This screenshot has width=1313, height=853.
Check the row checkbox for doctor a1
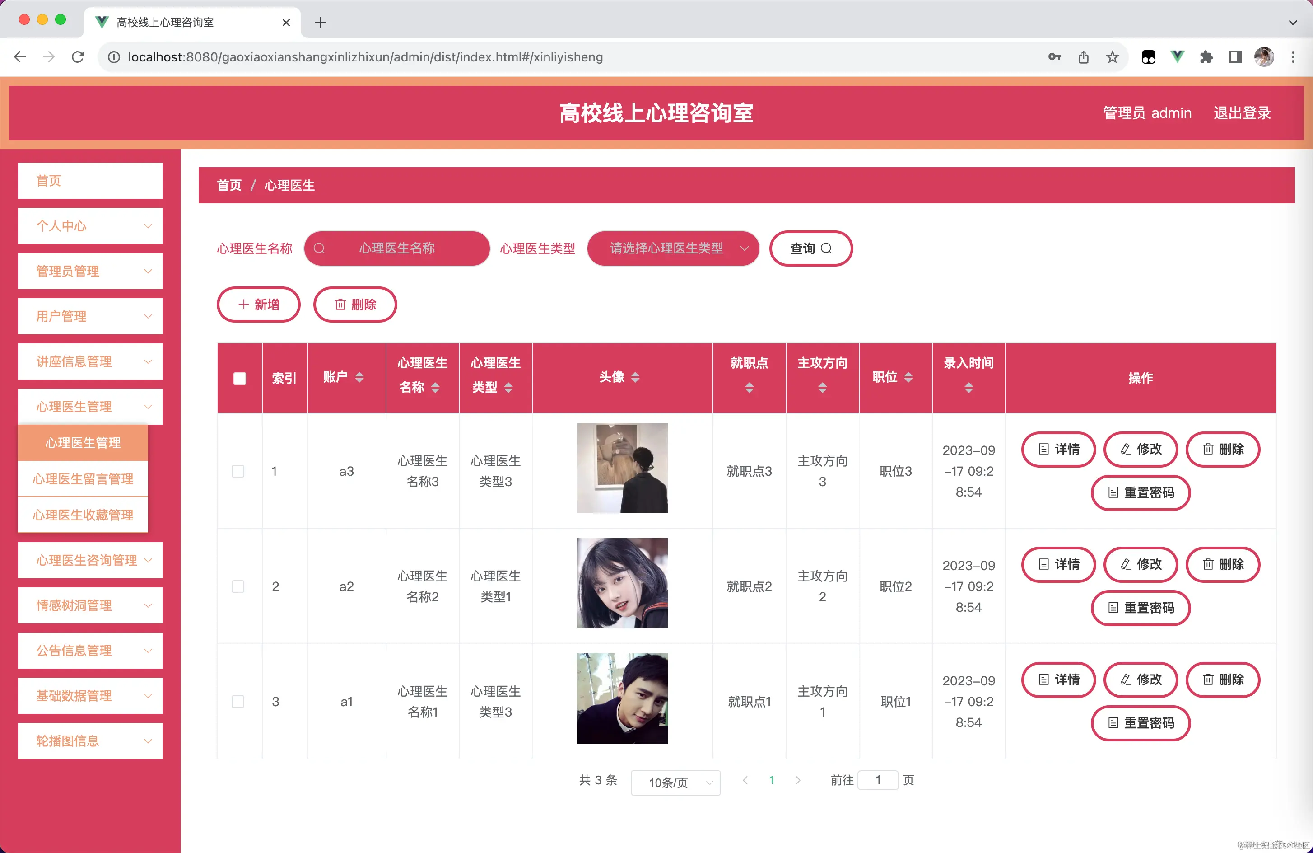[238, 701]
